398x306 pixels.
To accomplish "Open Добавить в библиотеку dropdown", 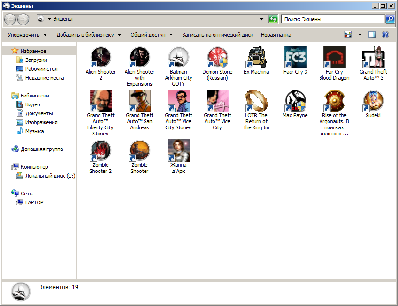I will coord(89,35).
